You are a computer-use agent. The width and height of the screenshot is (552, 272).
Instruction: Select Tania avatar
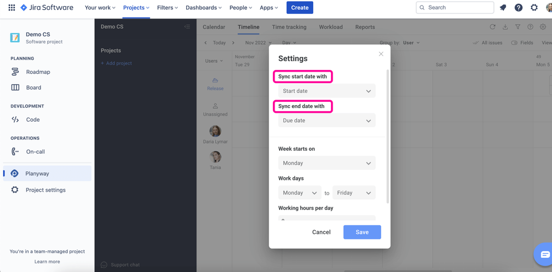(215, 156)
